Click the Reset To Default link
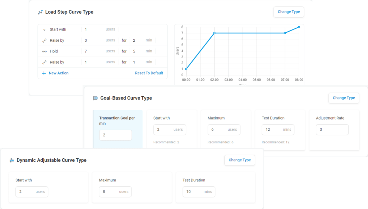This screenshot has height=209, width=368. pyautogui.click(x=149, y=73)
